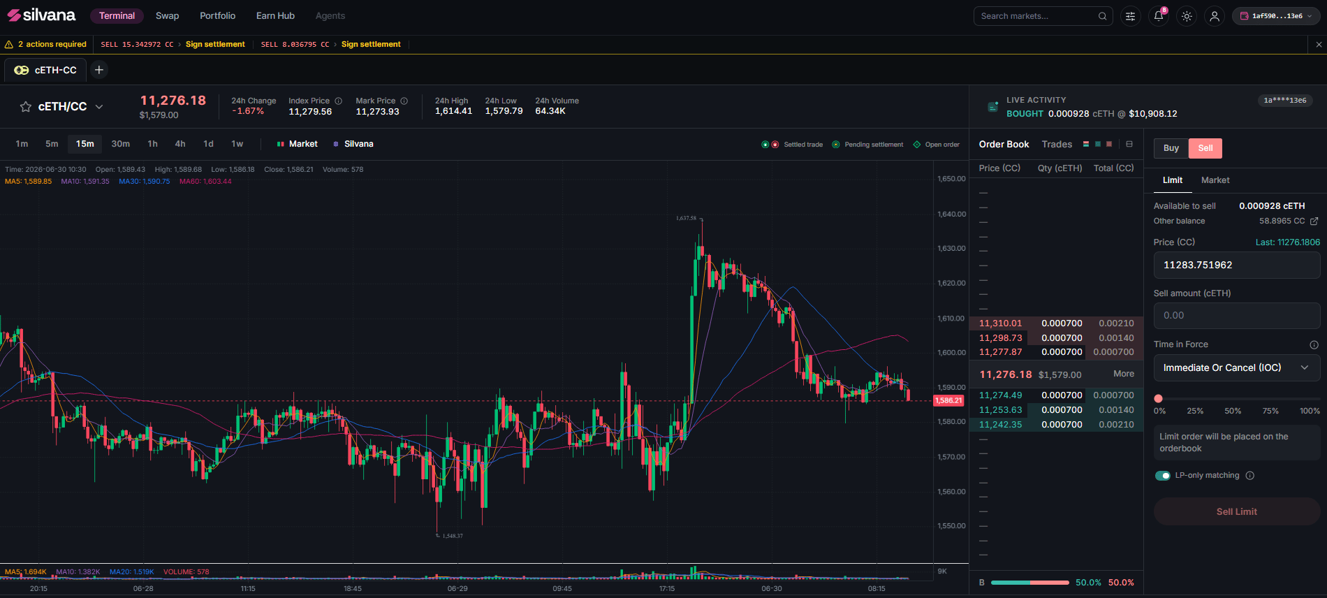This screenshot has height=598, width=1327.
Task: Select the 1d timeframe
Action: pos(208,144)
